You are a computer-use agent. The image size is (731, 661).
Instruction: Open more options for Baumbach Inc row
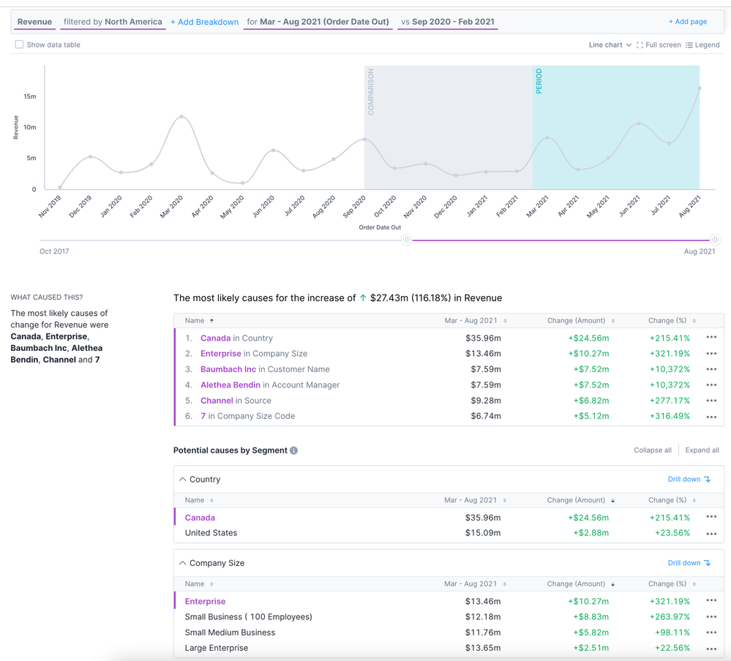pyautogui.click(x=711, y=369)
